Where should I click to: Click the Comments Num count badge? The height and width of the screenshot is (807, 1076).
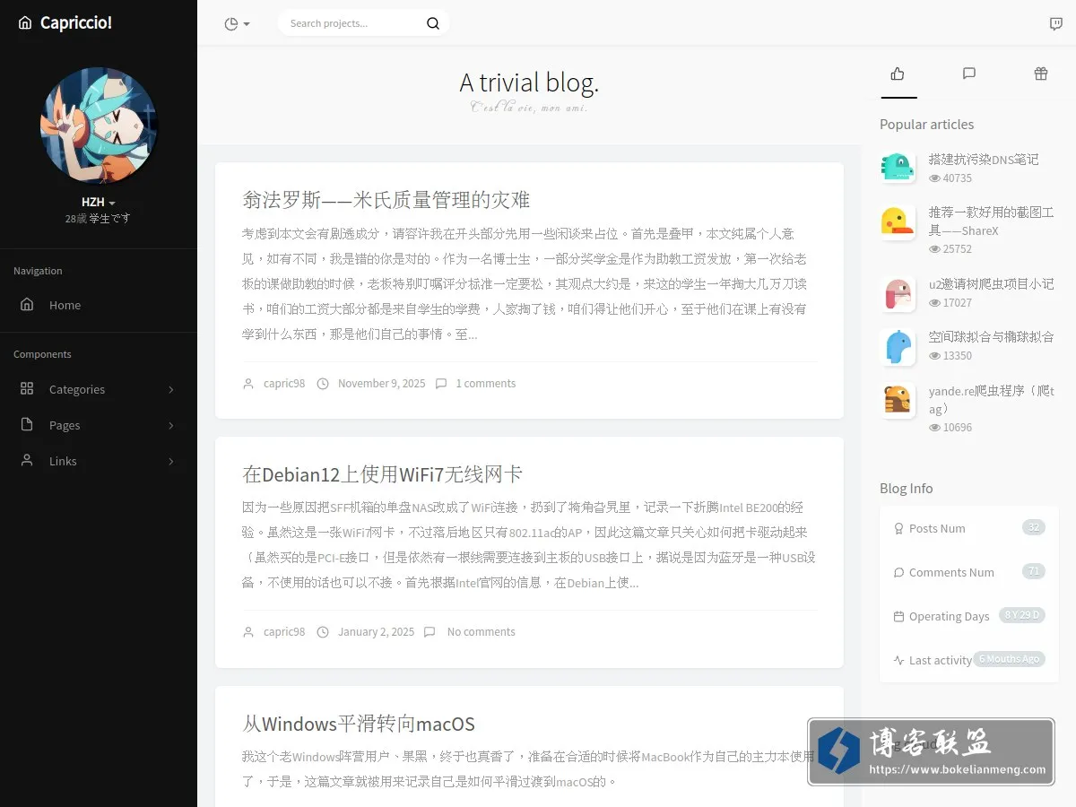tap(1034, 571)
